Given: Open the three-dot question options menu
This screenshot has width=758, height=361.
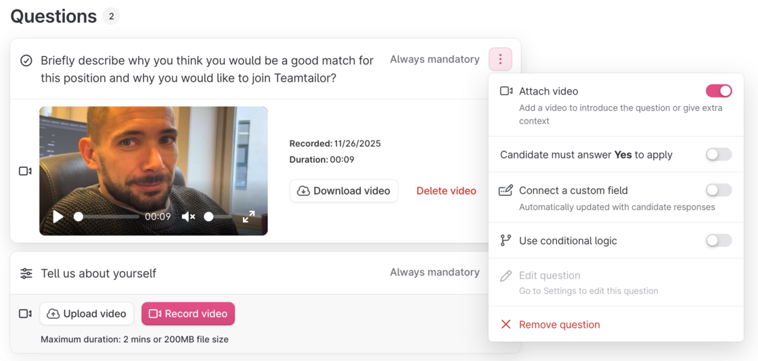Looking at the screenshot, I should point(500,59).
